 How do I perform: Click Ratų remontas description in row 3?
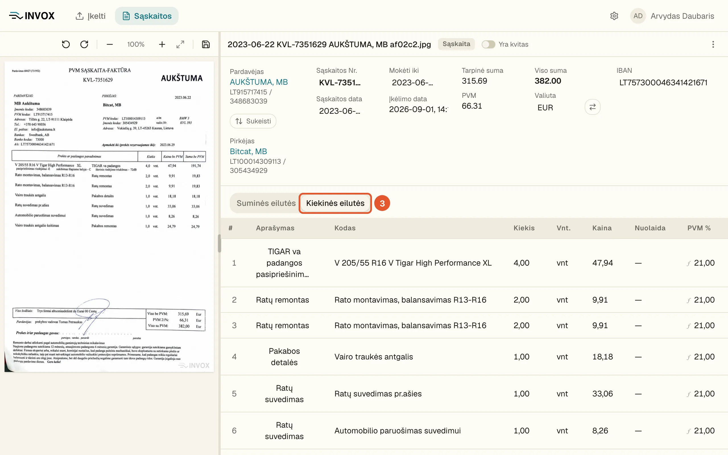point(282,326)
